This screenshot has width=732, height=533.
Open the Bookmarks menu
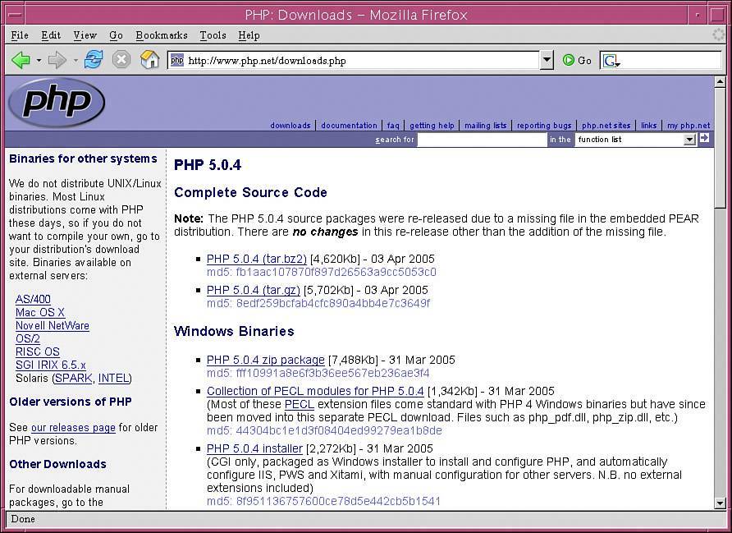coord(162,35)
